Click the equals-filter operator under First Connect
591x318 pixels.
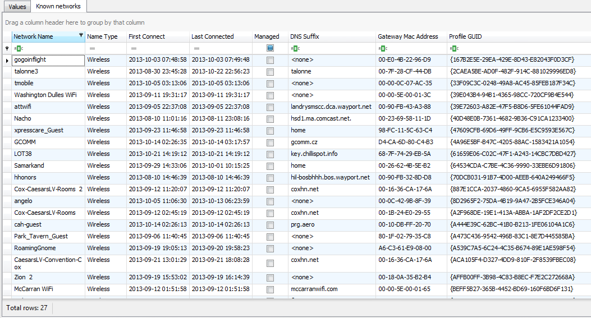click(134, 48)
